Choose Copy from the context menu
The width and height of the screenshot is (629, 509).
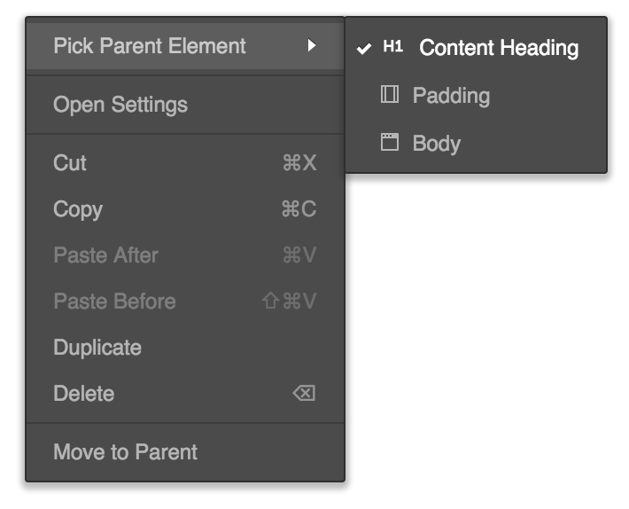185,209
